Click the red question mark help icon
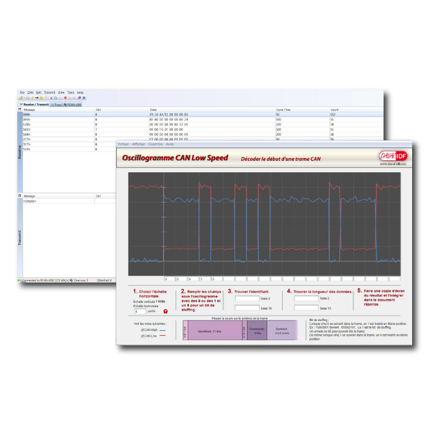This screenshot has height=439, width=439. point(165,311)
